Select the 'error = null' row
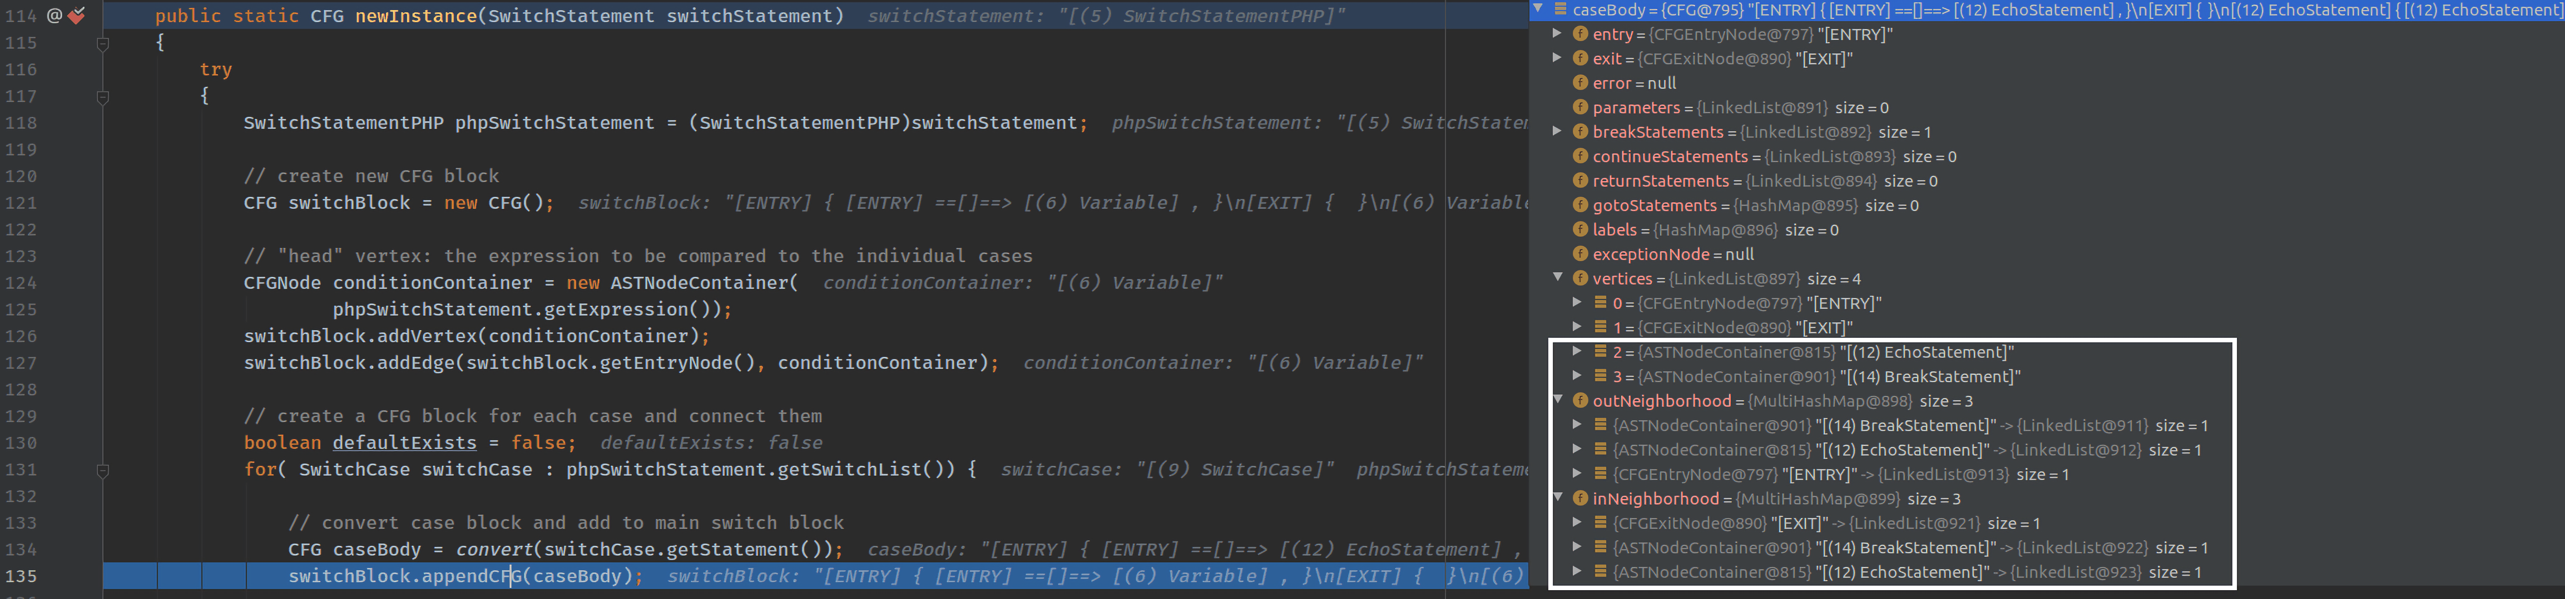Image resolution: width=2565 pixels, height=599 pixels. tap(2047, 83)
